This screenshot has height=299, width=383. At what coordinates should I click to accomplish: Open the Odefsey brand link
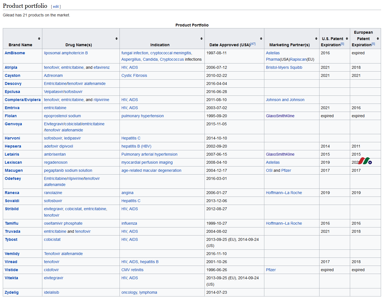pyautogui.click(x=13, y=178)
